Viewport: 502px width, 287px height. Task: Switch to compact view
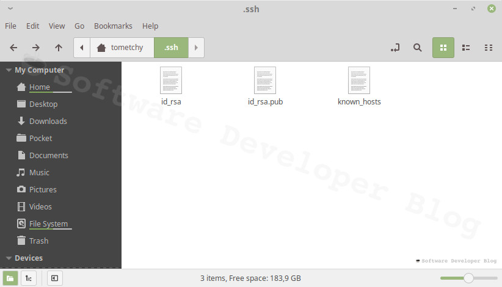pyautogui.click(x=488, y=48)
